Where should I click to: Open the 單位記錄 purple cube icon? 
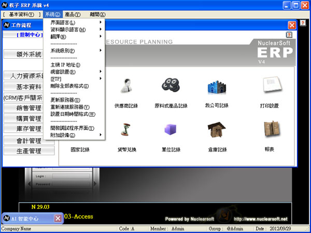tap(171, 129)
